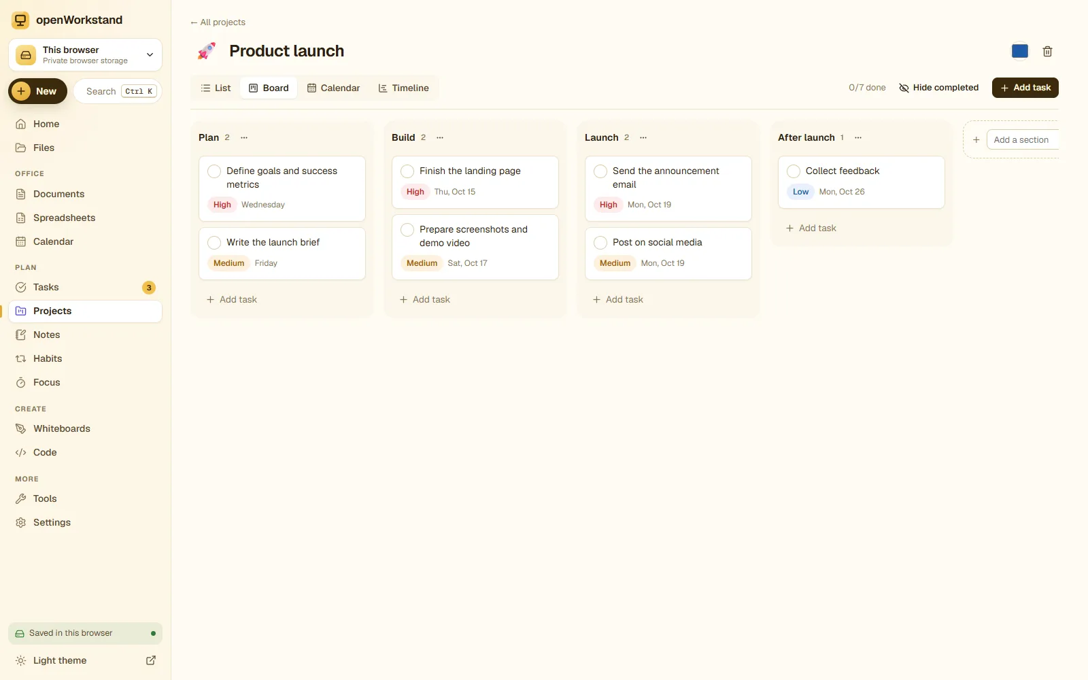
Task: Switch to the List view tab
Action: point(216,88)
